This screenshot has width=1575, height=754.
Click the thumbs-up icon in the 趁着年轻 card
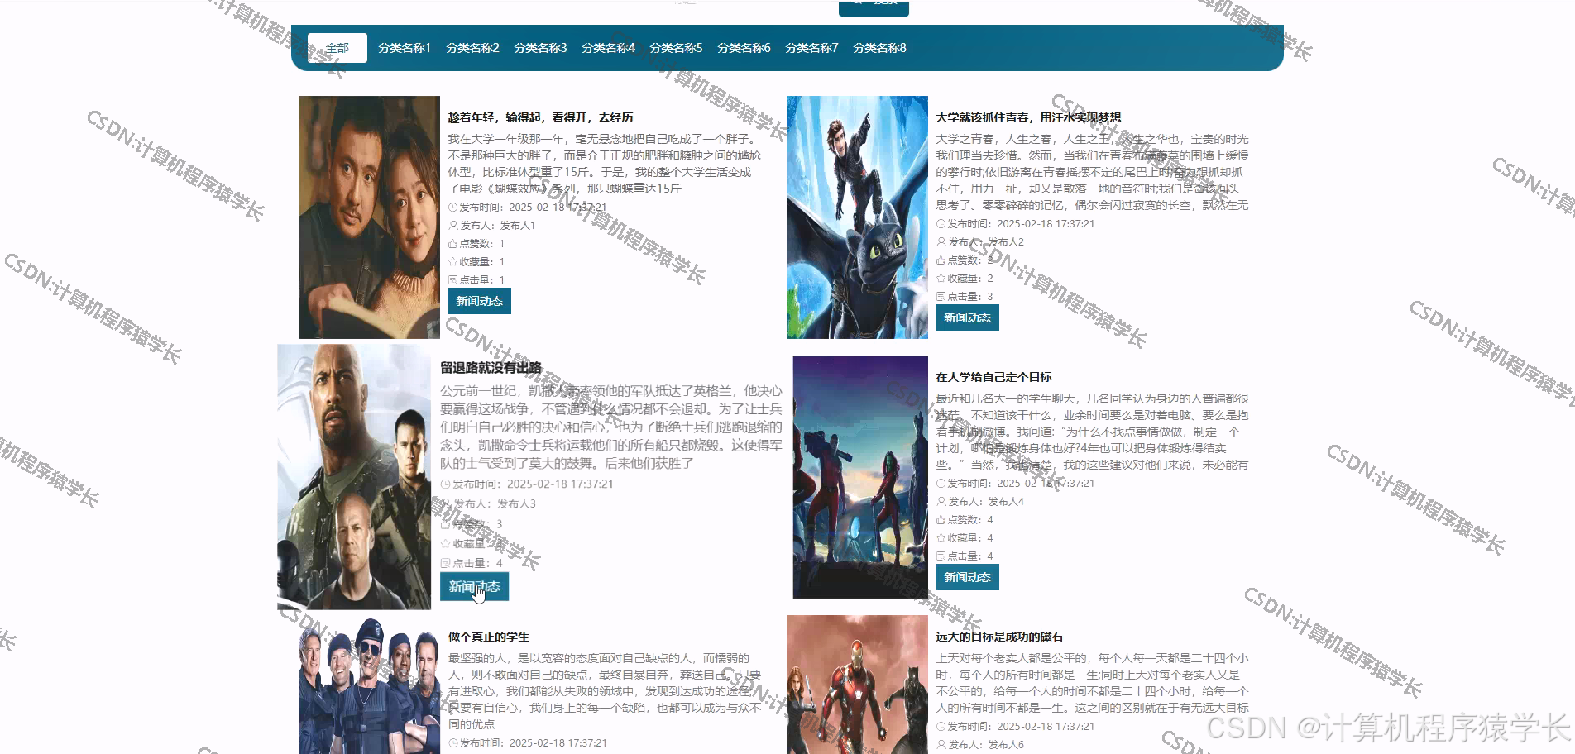pos(452,244)
